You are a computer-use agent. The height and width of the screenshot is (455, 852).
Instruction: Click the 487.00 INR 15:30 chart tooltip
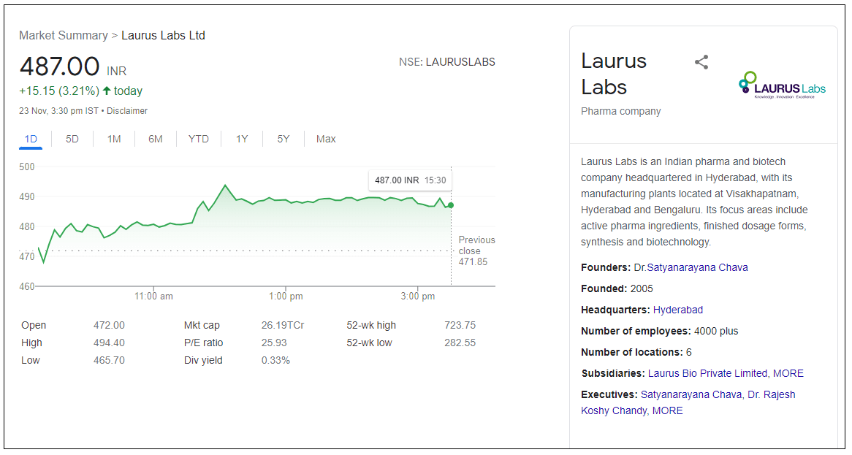click(410, 180)
